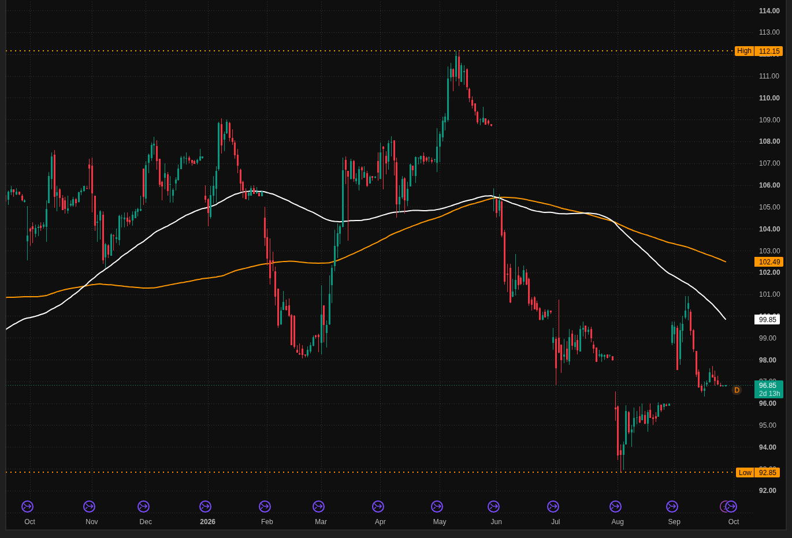Click the 114.00 price axis value
Viewport: 792px width, 538px height.
769,11
